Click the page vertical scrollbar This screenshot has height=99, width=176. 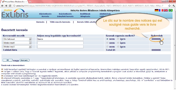(x=175, y=45)
